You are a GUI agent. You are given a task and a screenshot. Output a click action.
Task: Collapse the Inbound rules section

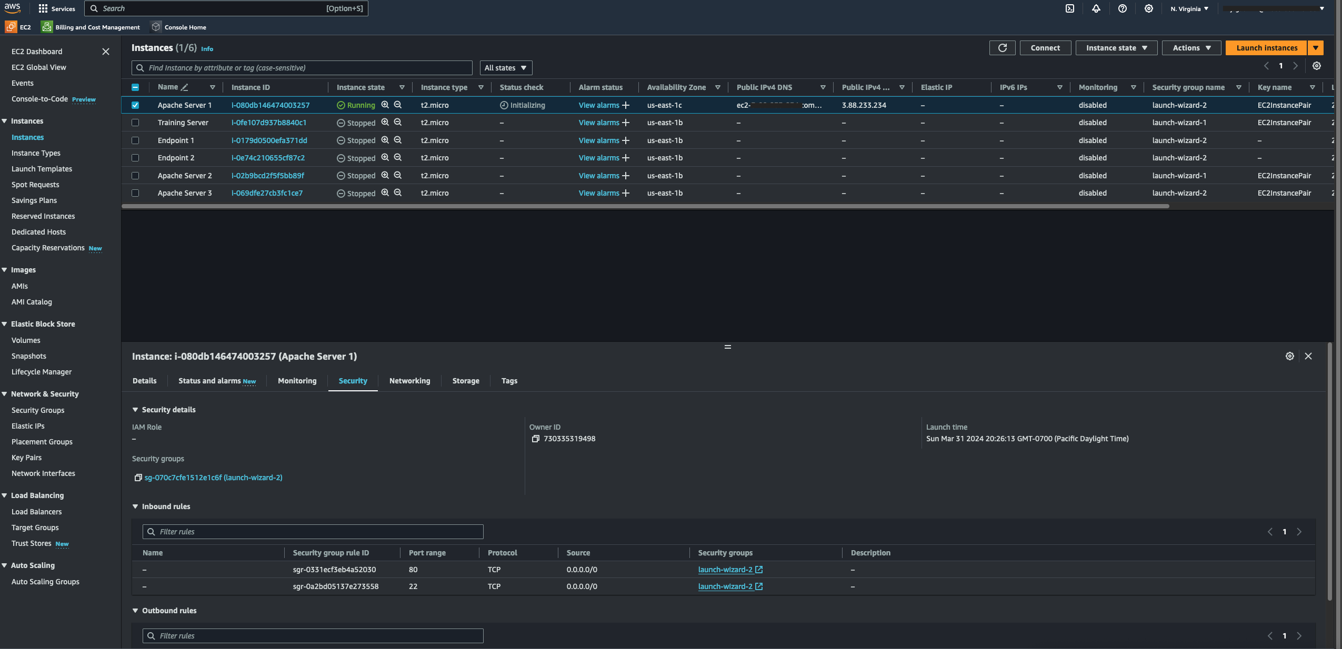(x=135, y=506)
